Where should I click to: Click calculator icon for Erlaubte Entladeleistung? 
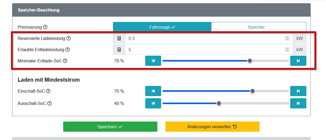pos(119,50)
